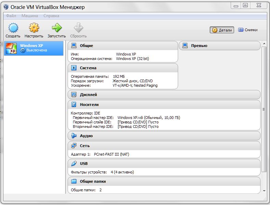Click the greyed Сбросить down-arrow icon

point(78,28)
